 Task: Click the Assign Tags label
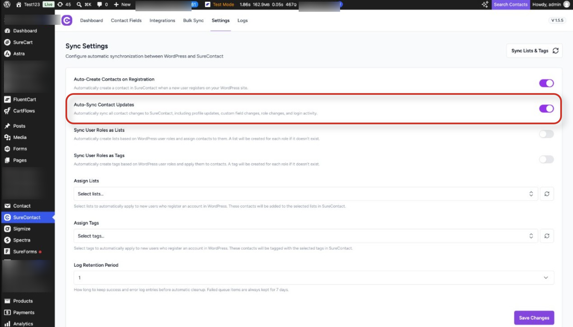pyautogui.click(x=86, y=223)
